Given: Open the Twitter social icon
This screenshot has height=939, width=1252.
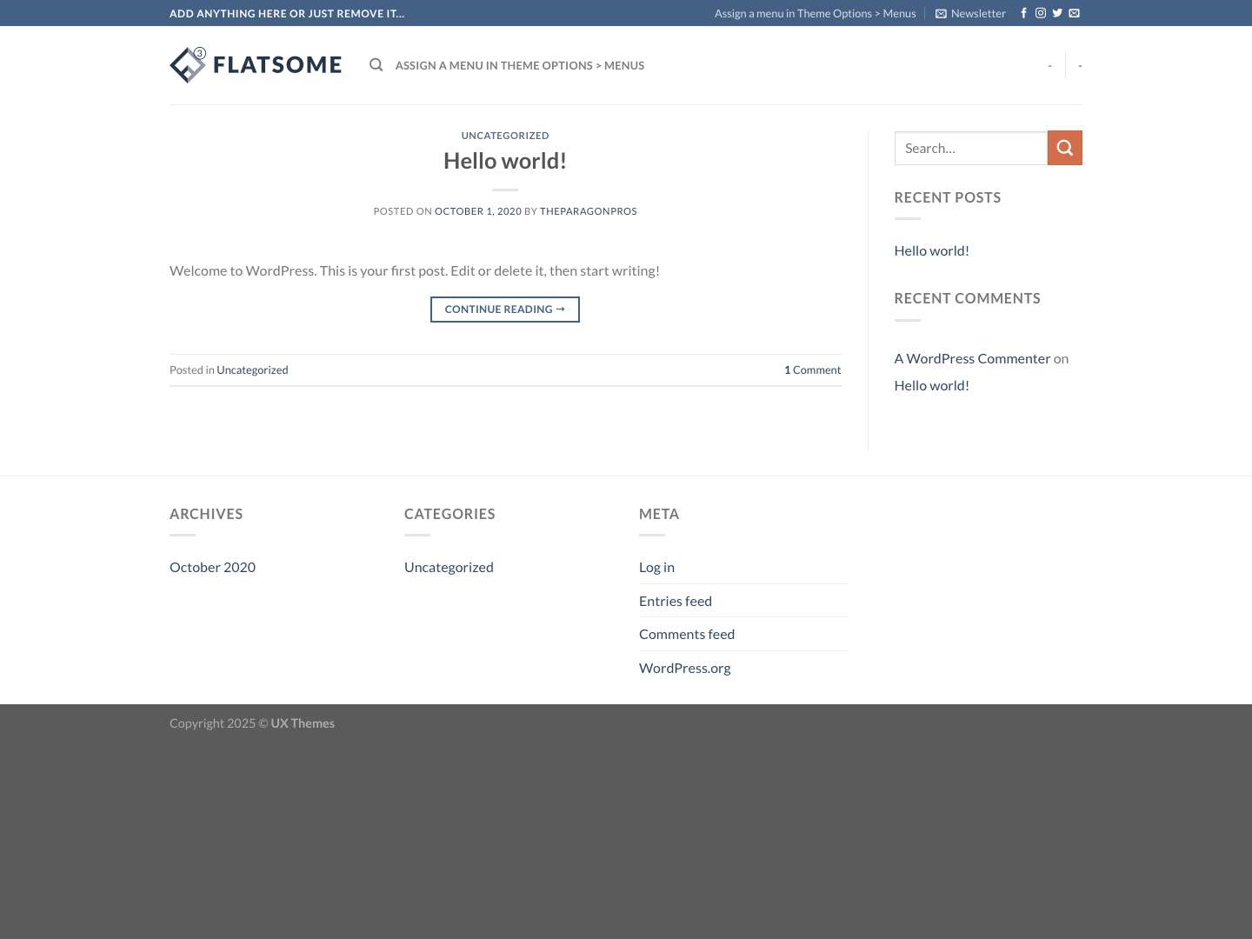Looking at the screenshot, I should click(1057, 13).
